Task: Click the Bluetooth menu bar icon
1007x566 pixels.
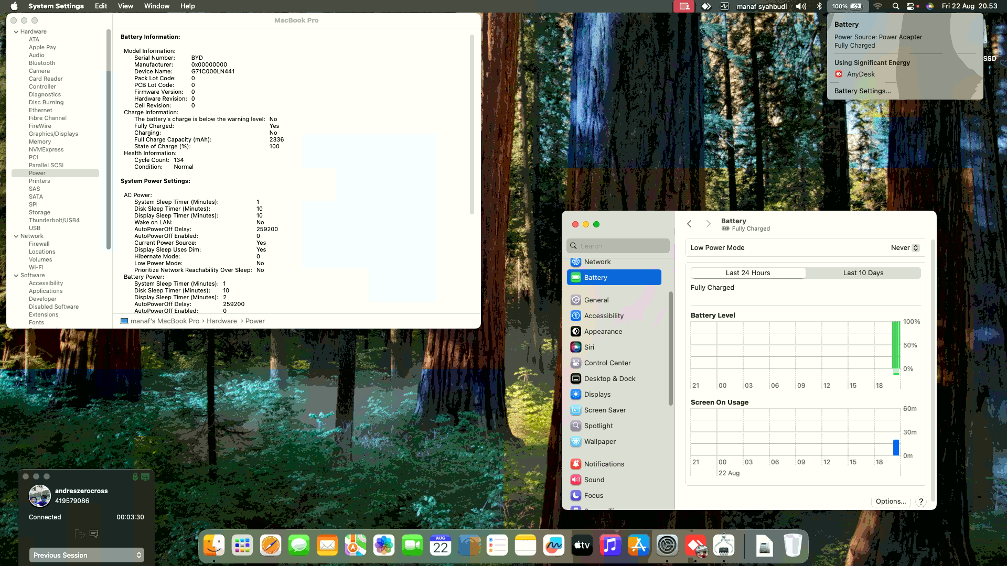Action: pos(819,6)
